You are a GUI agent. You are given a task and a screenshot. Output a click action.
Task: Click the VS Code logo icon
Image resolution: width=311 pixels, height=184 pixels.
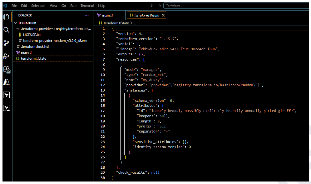pos(5,6)
